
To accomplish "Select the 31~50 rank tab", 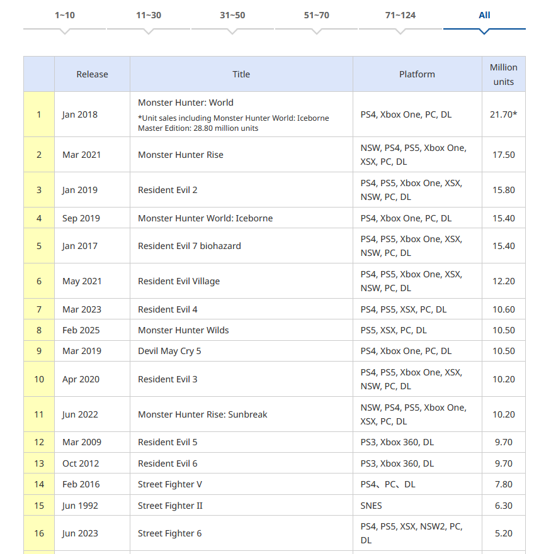I will click(232, 16).
